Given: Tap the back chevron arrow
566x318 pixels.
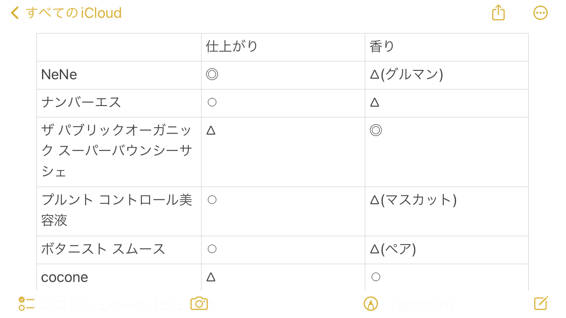Looking at the screenshot, I should 14,13.
